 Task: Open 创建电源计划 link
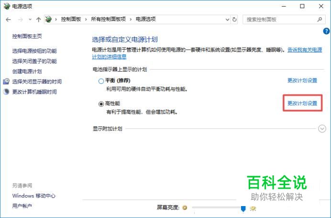tap(27, 72)
